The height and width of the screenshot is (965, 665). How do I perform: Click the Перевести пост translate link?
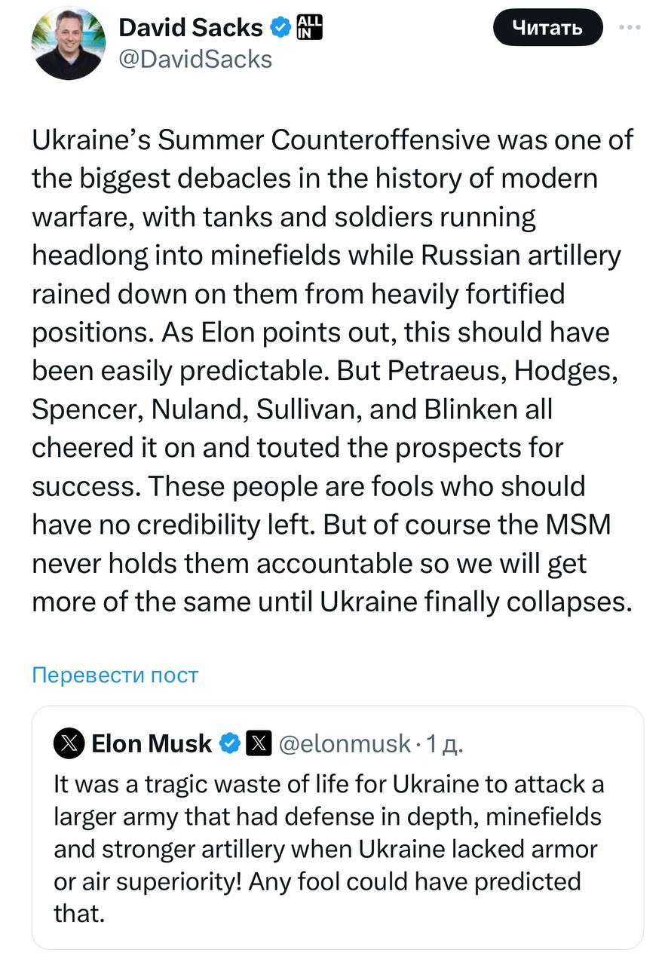coord(115,675)
